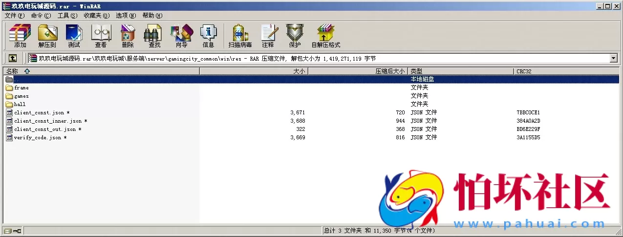623x237 pixels.
Task: Click CRC32 value 384A0A2D
Action: coord(528,121)
